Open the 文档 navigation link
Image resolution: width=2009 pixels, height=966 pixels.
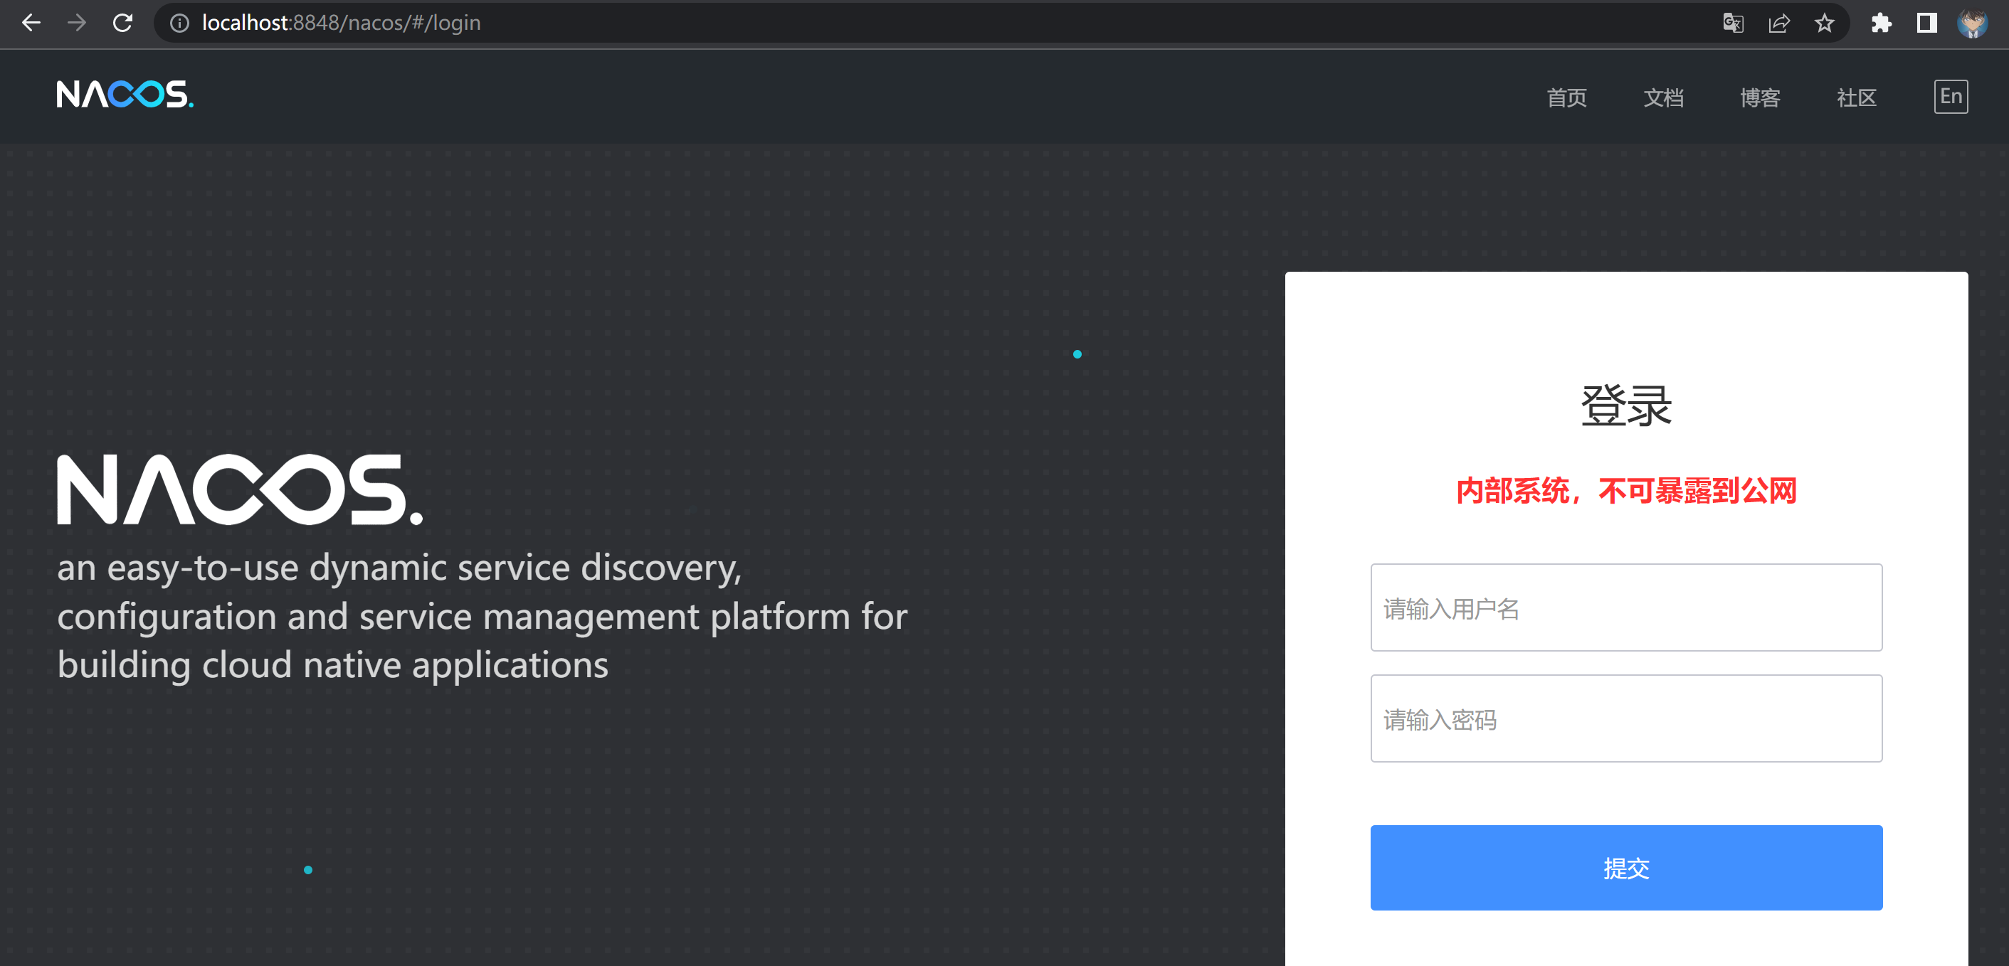(1664, 97)
